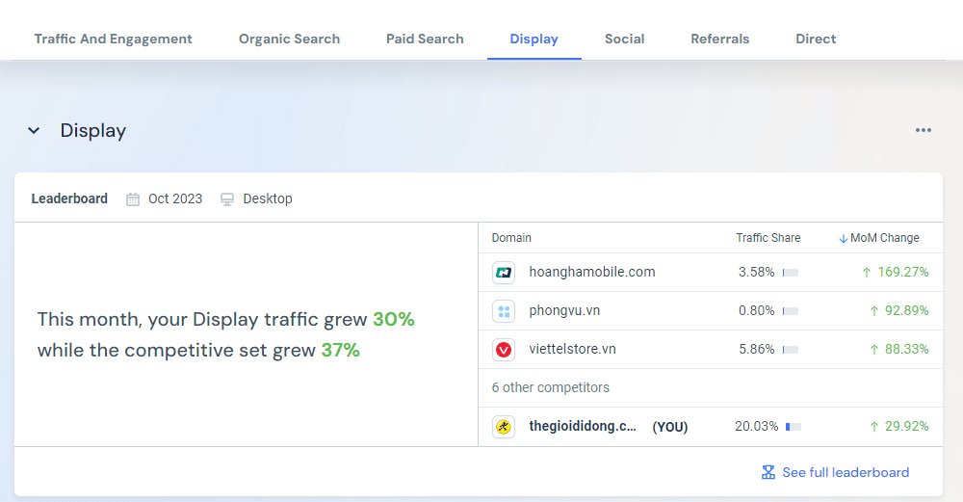Click the 169.27% MoM change value
Screen dimensions: 963x502
pos(903,273)
